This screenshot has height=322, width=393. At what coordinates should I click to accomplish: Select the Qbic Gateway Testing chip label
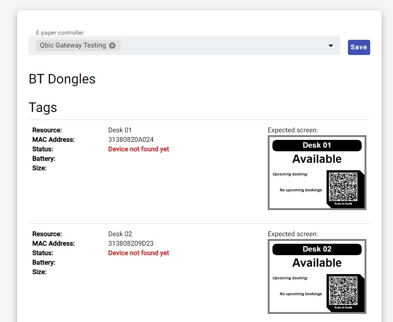click(73, 46)
